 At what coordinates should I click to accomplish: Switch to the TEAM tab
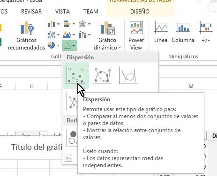91,12
